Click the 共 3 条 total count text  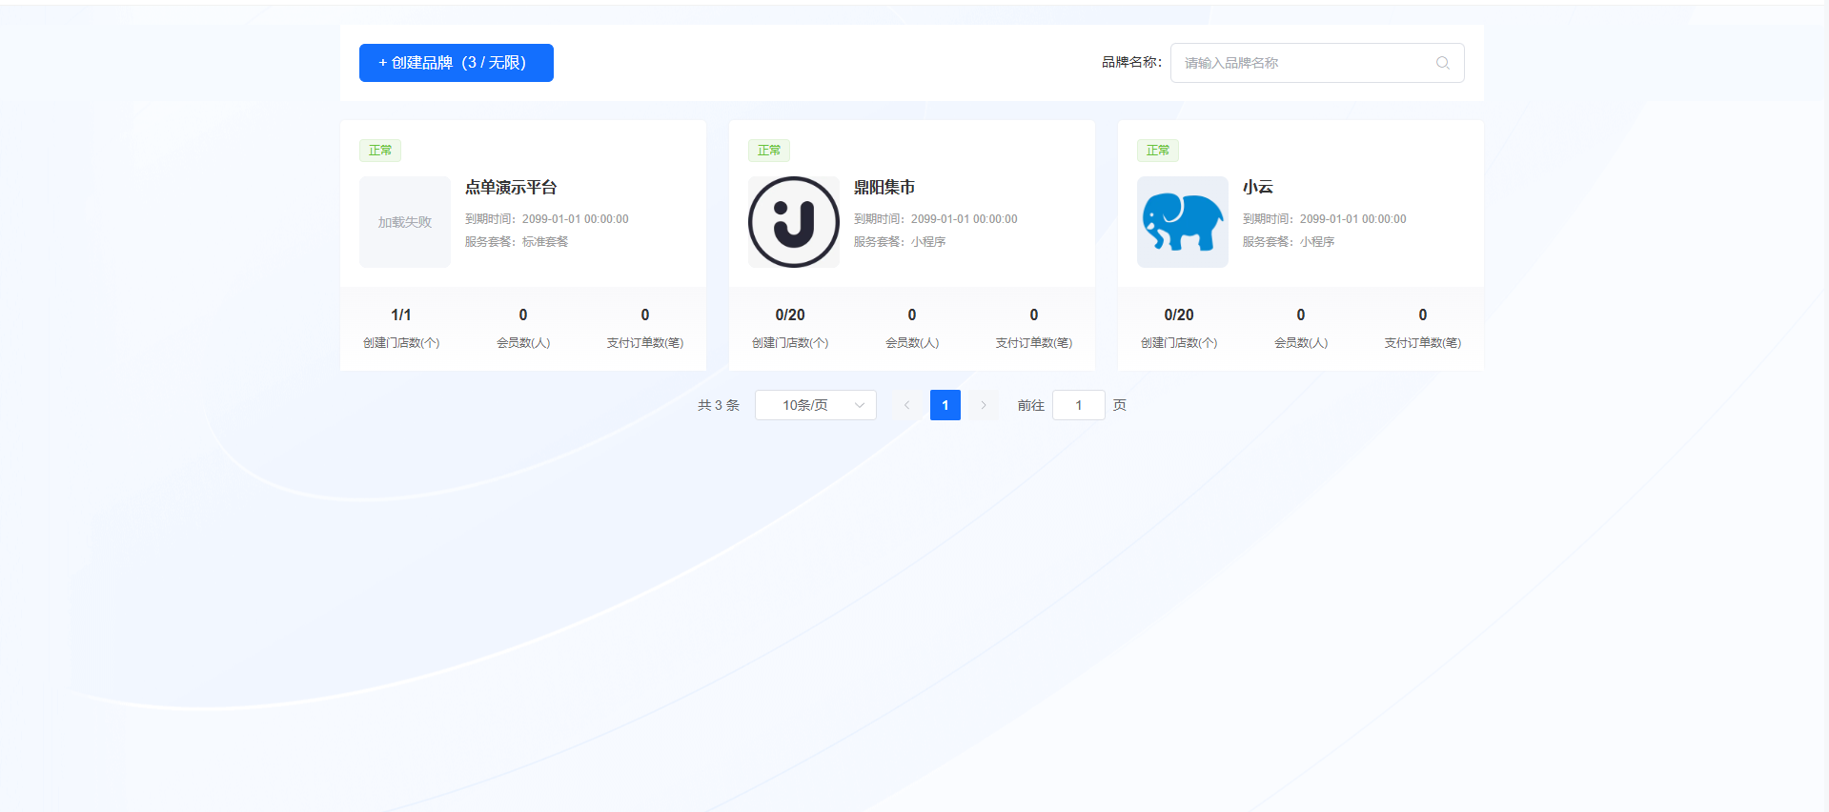click(719, 405)
